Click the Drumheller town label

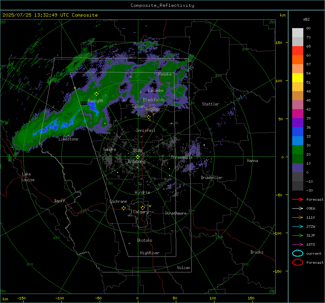212,178
